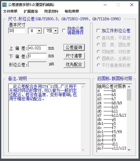This screenshot has width=140, height=161.
Task: Select the row d3 ——h7
Action: click(112, 99)
